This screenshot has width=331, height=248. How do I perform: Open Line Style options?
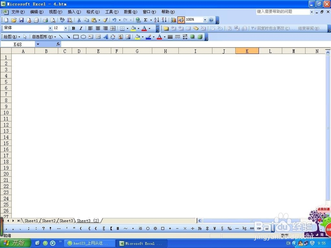pos(170,37)
